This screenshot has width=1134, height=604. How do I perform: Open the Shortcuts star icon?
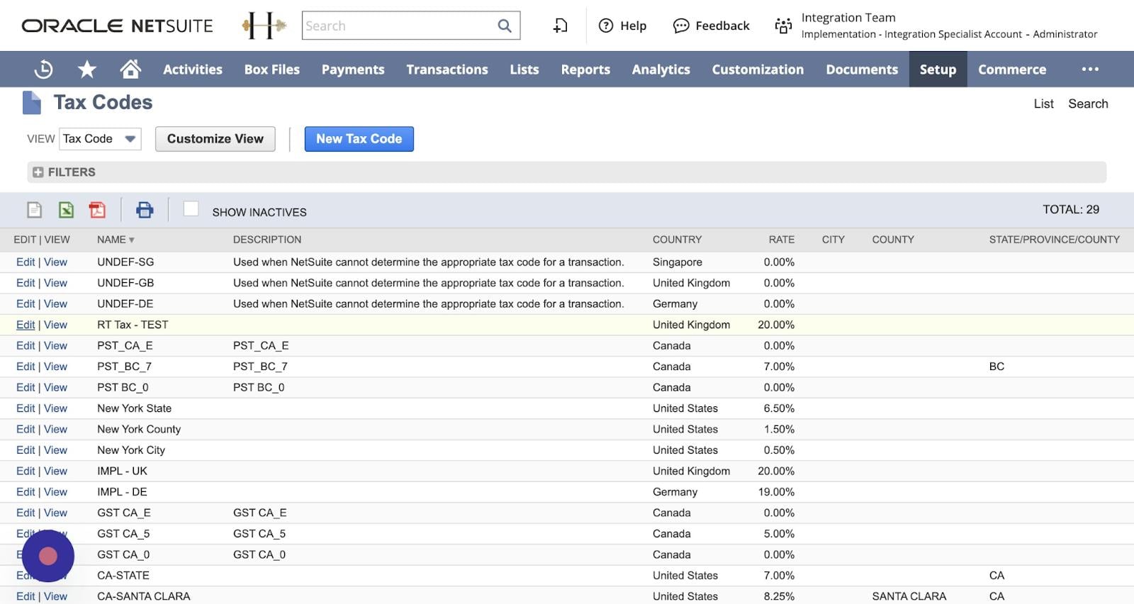click(x=86, y=69)
